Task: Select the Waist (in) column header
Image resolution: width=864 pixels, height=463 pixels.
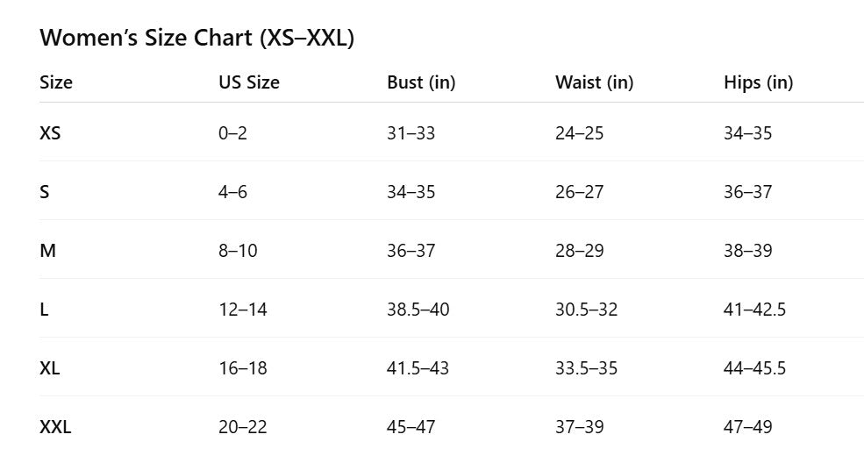Action: click(x=594, y=83)
